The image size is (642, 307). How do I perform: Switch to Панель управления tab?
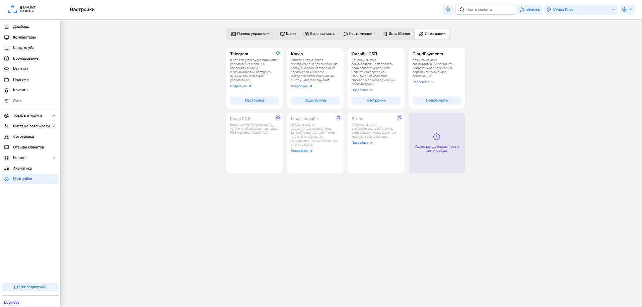251,34
